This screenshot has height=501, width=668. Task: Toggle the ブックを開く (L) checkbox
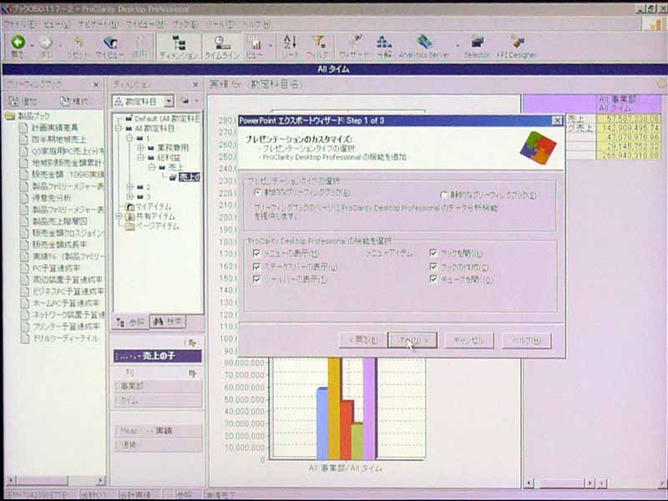tap(433, 254)
